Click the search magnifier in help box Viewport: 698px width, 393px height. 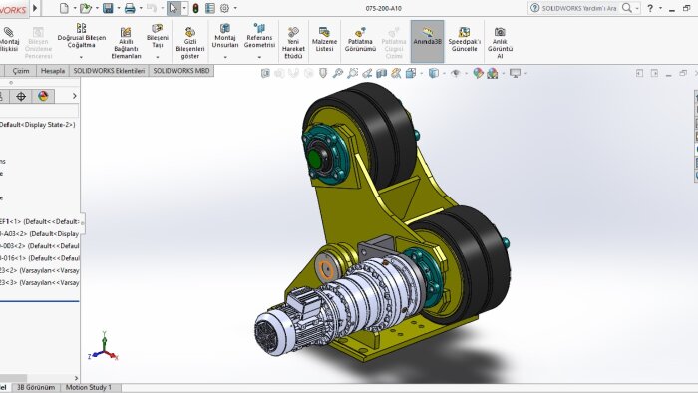(627, 8)
